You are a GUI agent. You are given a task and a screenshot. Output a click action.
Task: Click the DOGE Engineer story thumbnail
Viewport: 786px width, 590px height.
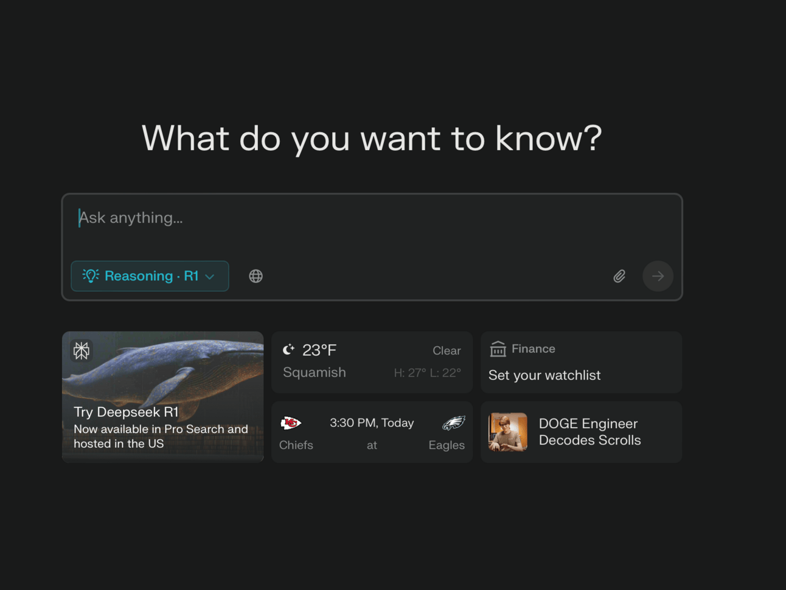tap(508, 432)
